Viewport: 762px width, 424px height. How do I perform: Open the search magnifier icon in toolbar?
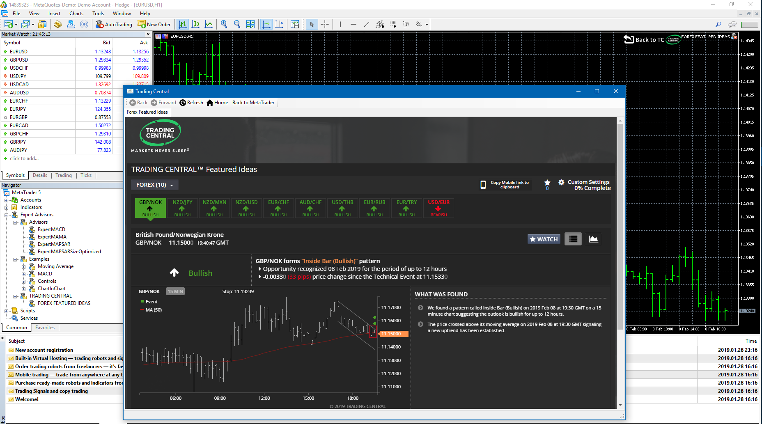click(718, 25)
